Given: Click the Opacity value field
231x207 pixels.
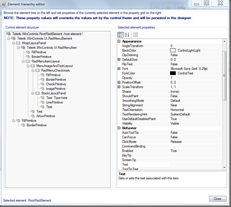Looking at the screenshot, I should 196,78.
